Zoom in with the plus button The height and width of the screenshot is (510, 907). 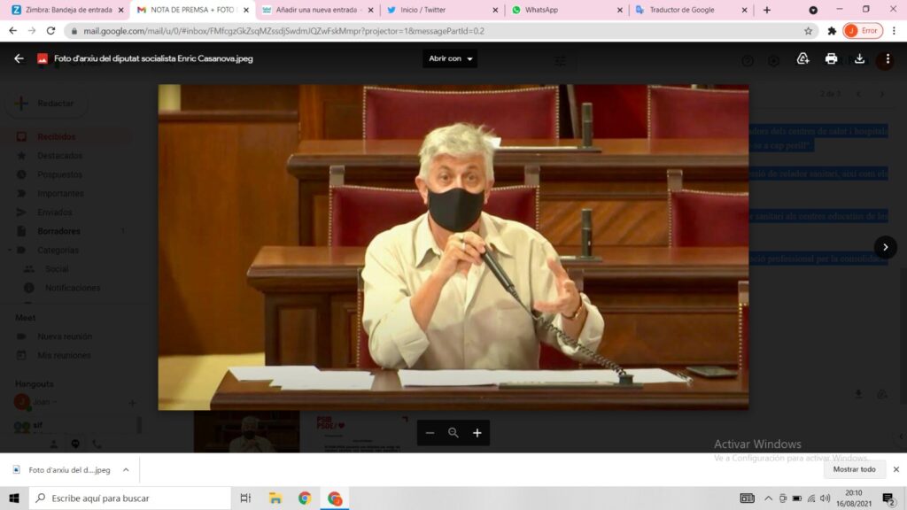(477, 433)
